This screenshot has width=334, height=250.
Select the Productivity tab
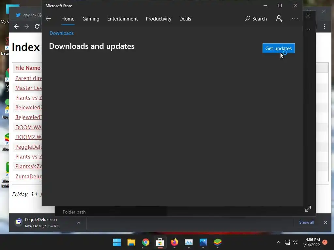click(159, 19)
